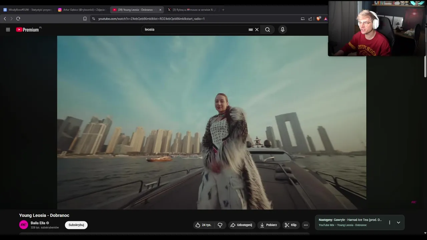
Task: Dislike the video
Action: coord(220,225)
